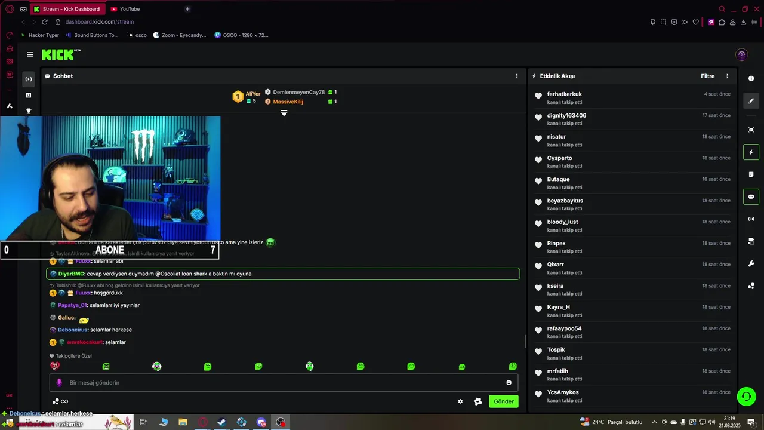Open the profile avatar menu
The width and height of the screenshot is (764, 430).
click(x=741, y=54)
